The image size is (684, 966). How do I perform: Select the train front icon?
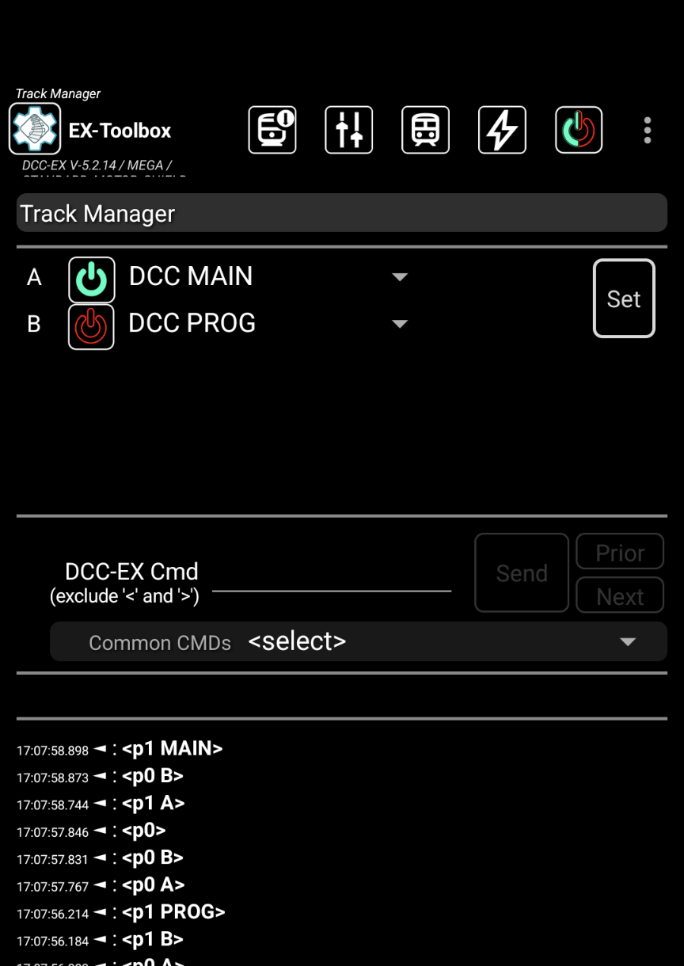[426, 130]
